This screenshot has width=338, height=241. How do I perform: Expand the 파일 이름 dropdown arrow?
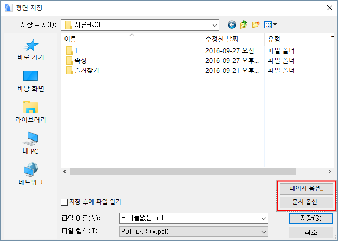point(264,218)
